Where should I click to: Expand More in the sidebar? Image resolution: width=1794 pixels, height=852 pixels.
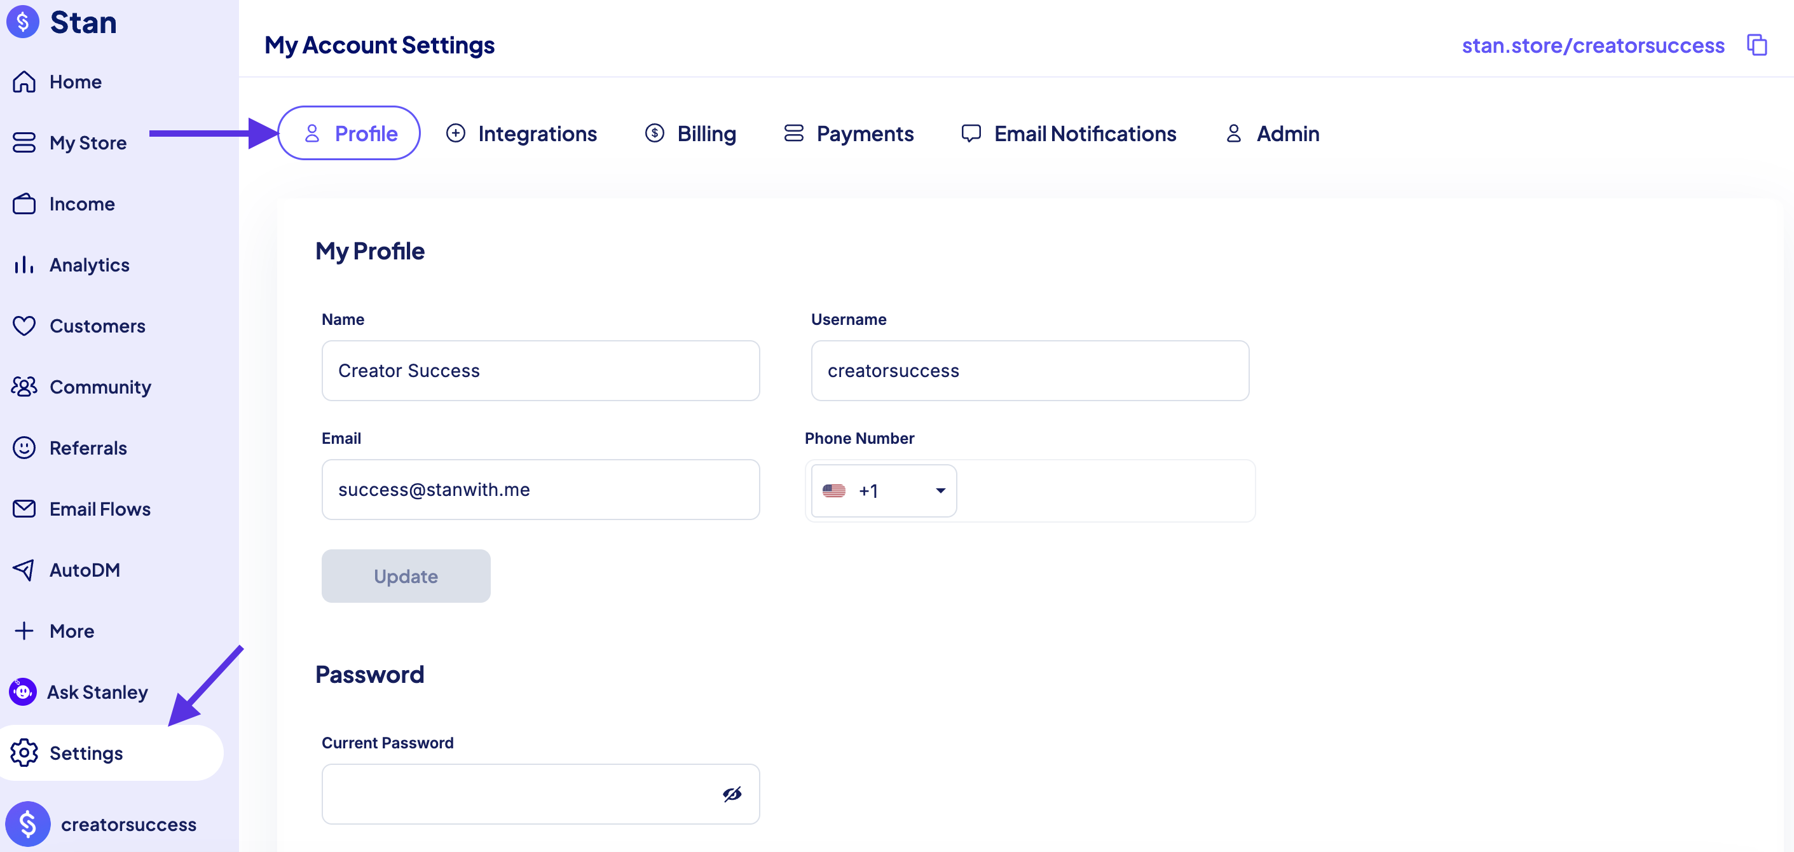coord(72,631)
